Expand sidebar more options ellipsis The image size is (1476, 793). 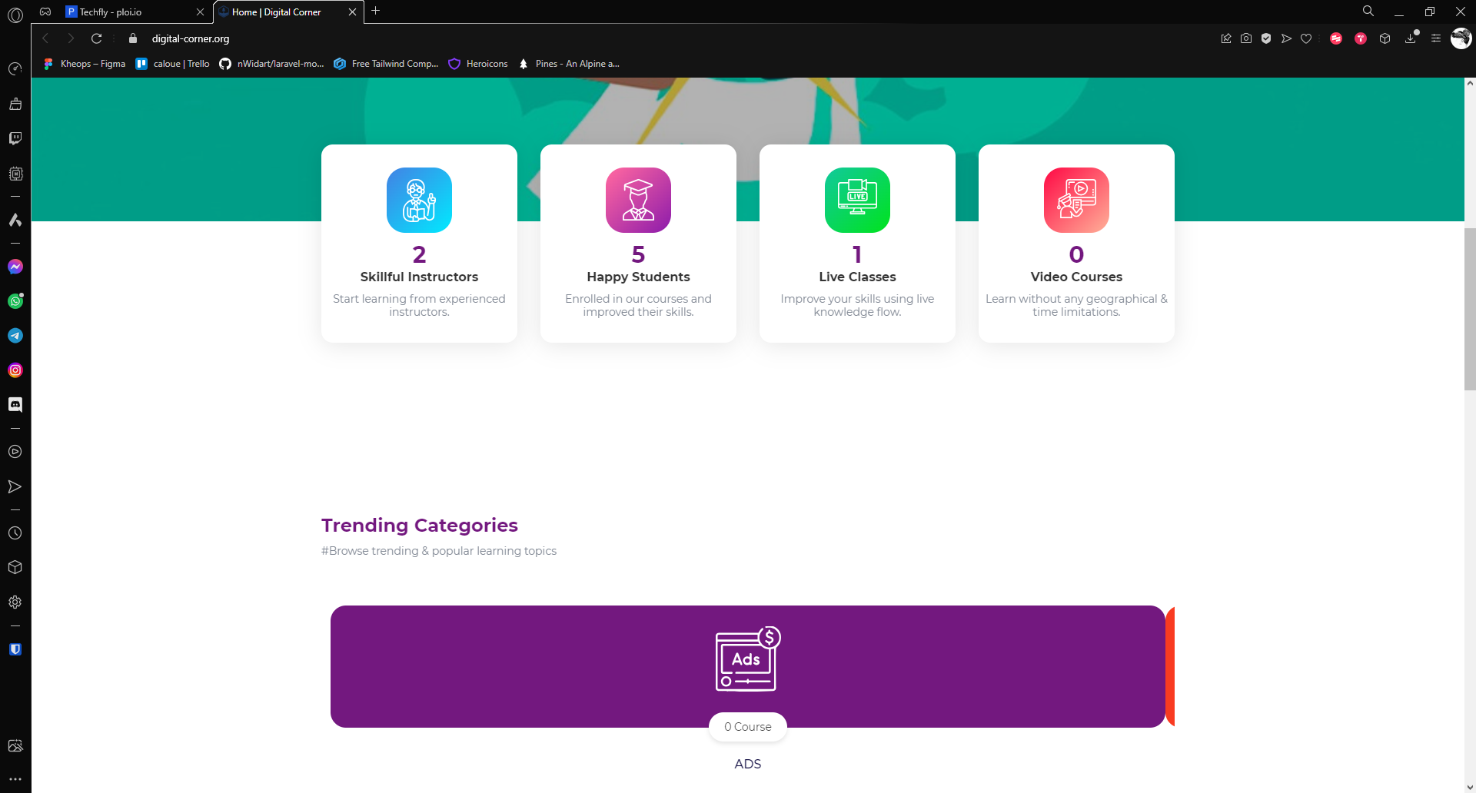(15, 778)
